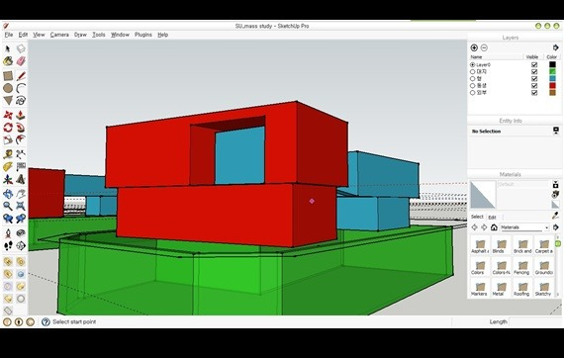The image size is (564, 358).
Task: Click the blue layer color swatch
Action: point(552,79)
